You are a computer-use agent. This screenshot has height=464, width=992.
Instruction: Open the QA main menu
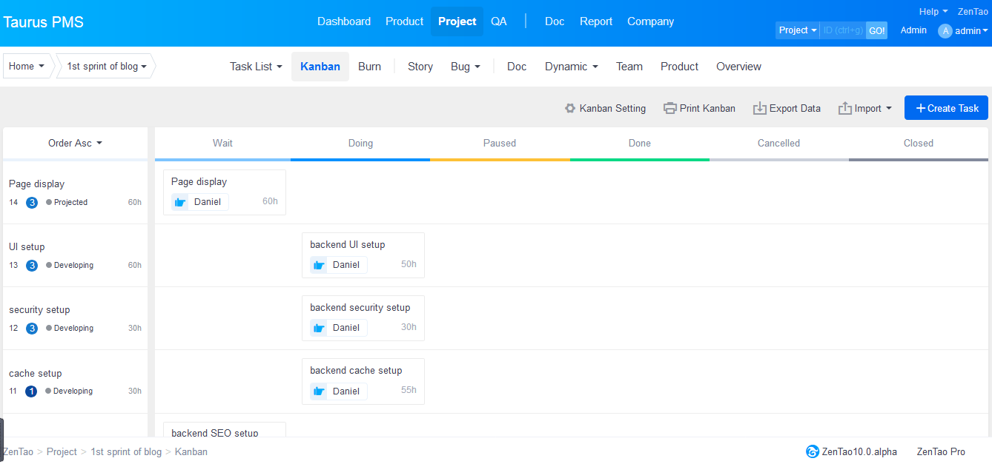coord(499,21)
